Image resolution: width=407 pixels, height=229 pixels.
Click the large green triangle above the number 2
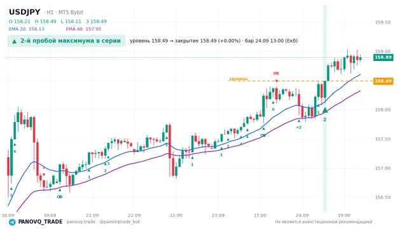[325, 110]
